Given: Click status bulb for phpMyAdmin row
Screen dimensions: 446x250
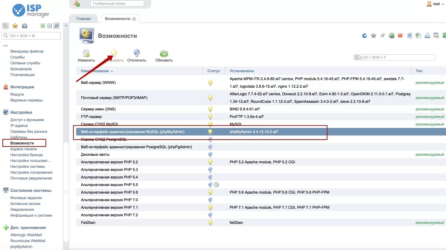Looking at the screenshot, I should click(210, 132).
